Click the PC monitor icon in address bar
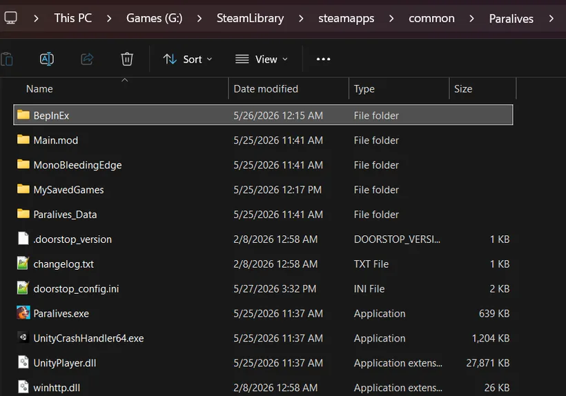The image size is (566, 396). point(10,18)
